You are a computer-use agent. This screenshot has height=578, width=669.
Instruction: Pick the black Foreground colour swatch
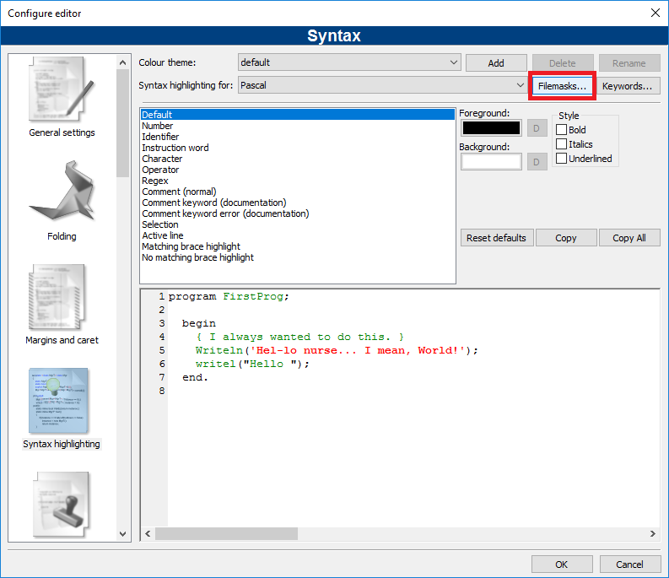point(491,127)
